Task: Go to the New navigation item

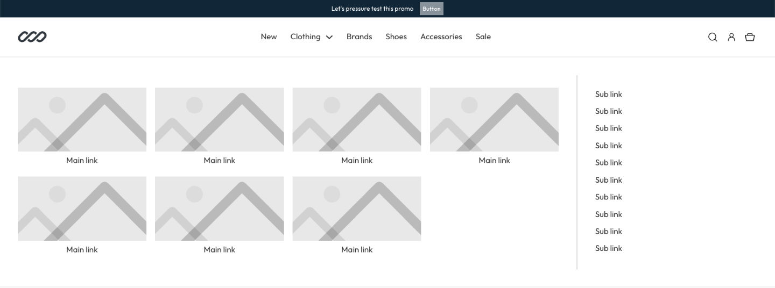Action: coord(269,37)
